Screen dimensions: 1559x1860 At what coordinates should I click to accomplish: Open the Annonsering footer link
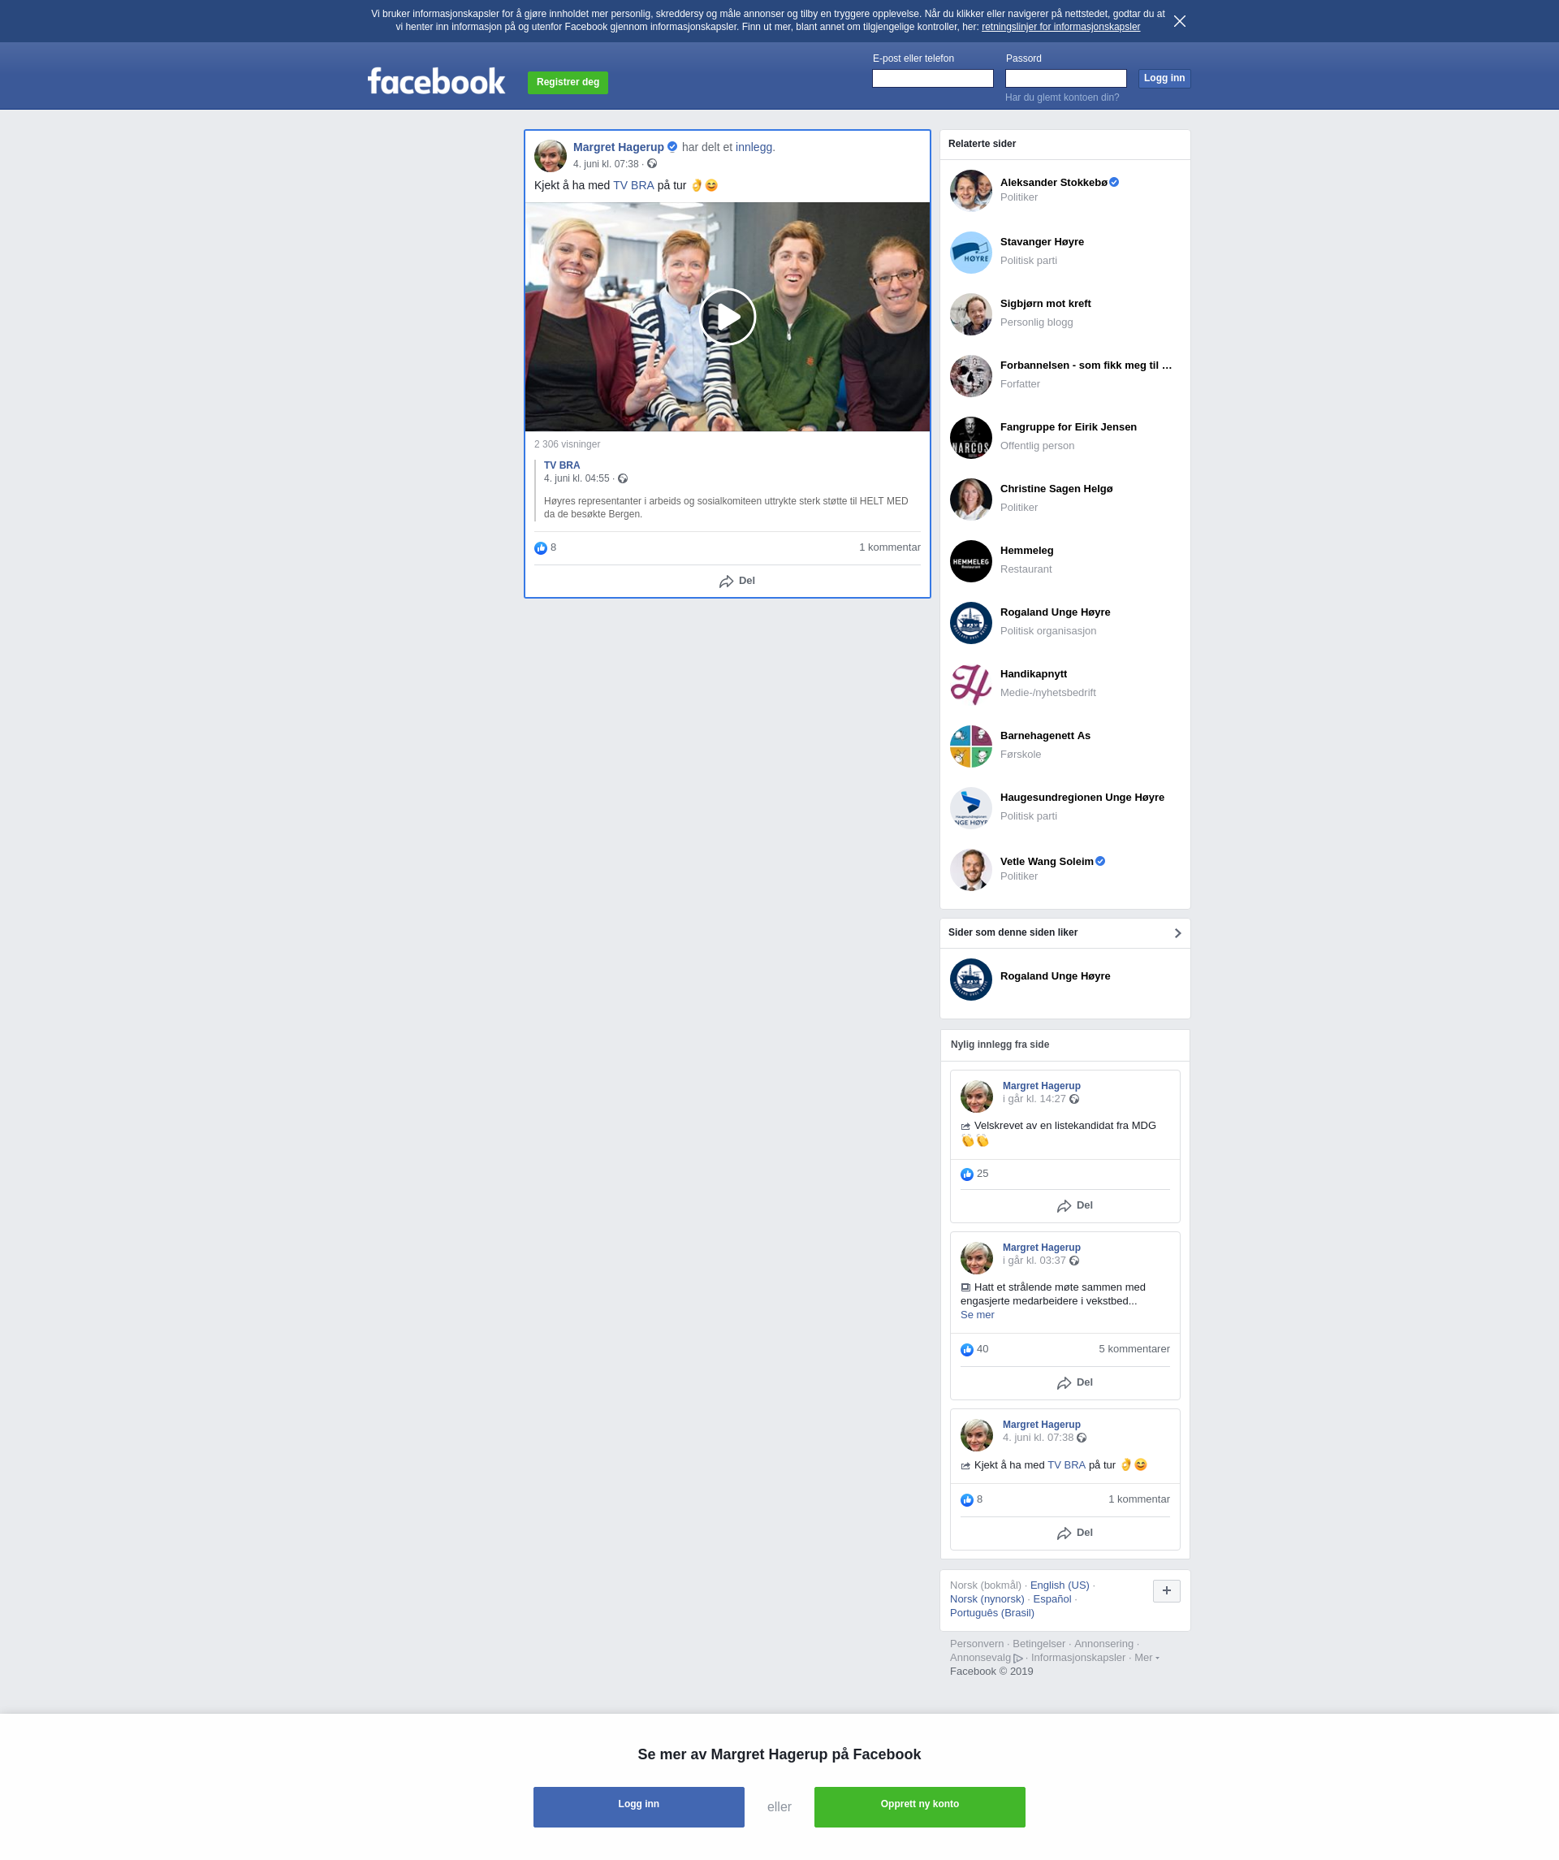coord(1103,1644)
